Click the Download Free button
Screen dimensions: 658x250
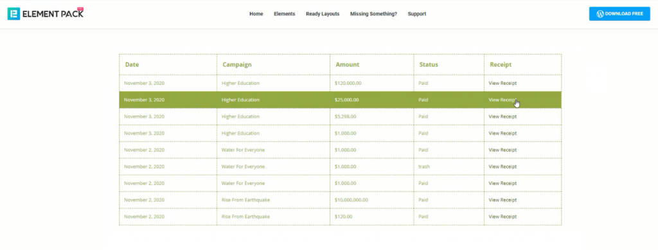click(619, 14)
